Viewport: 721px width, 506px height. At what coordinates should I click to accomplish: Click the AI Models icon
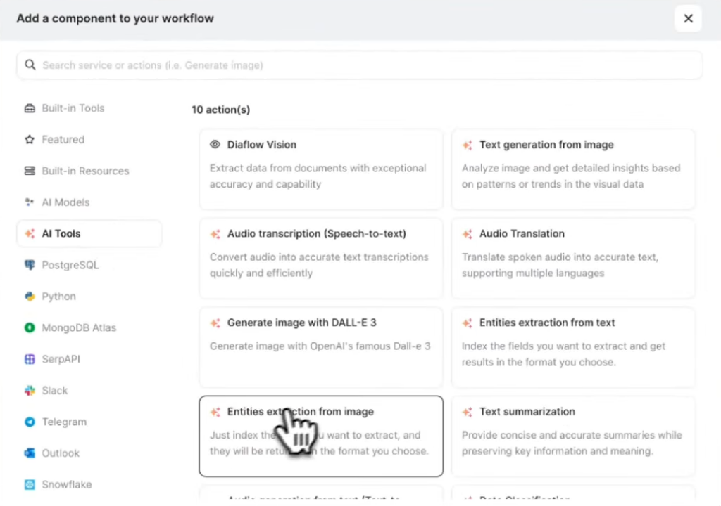30,202
